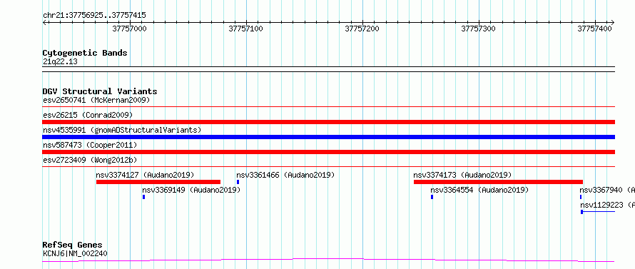Select the nsv3374173 (Audano2019) label

[462, 175]
